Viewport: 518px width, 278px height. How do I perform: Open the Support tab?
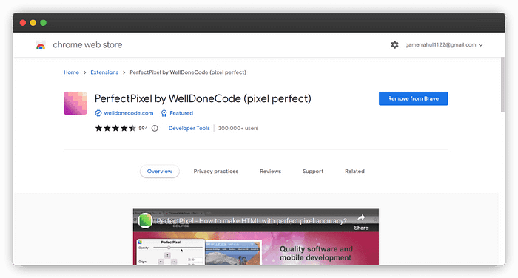[313, 171]
